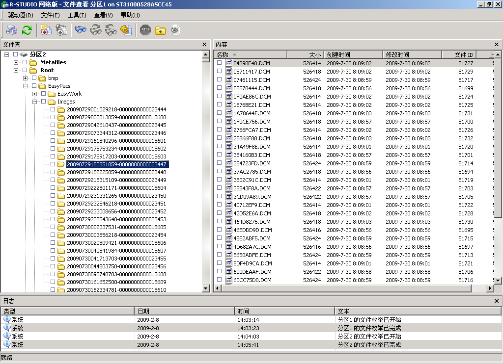The width and height of the screenshot is (503, 364).
Task: Open the 查看(V) menu
Action: tap(103, 15)
